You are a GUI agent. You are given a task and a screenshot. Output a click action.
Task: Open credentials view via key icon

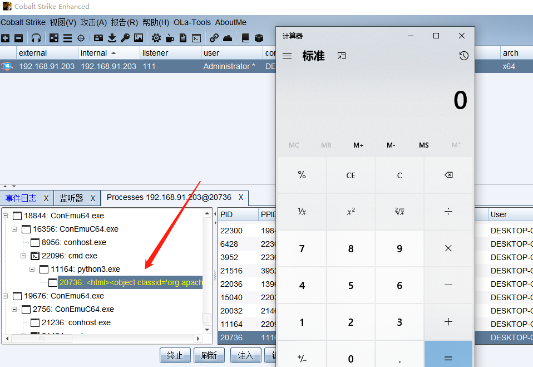pyautogui.click(x=125, y=38)
